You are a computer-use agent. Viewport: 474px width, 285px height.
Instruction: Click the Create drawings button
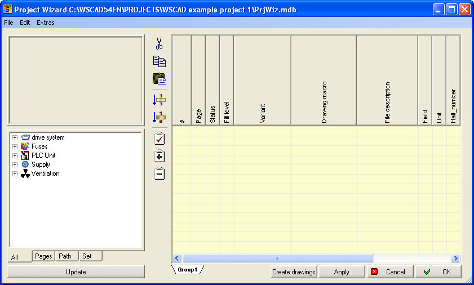294,271
